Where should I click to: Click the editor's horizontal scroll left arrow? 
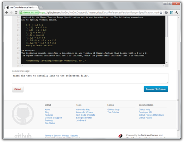22,65
